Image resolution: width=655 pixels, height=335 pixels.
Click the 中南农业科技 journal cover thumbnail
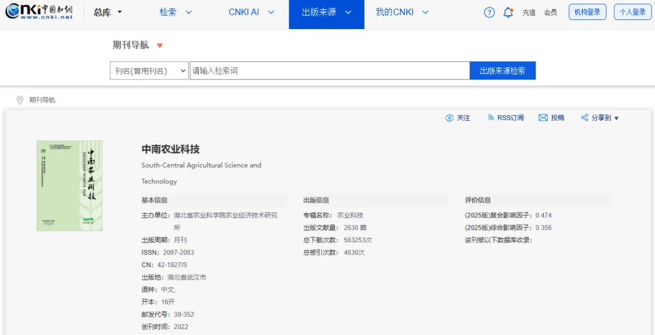[69, 185]
